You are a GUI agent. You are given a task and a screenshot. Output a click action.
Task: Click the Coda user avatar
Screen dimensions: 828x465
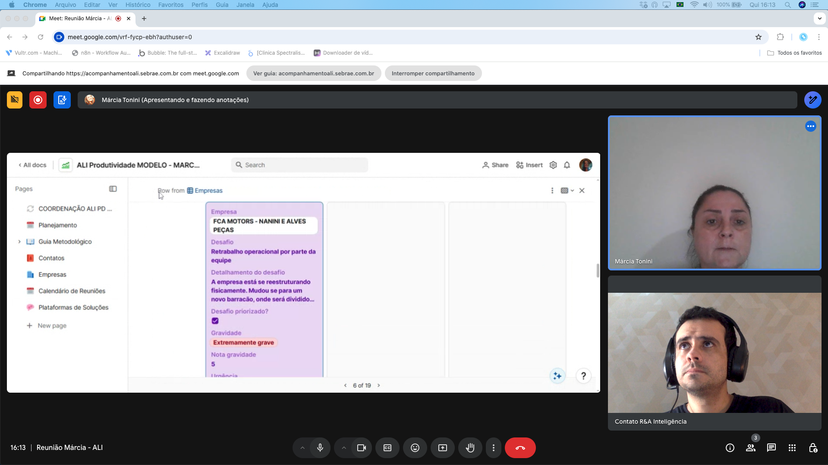pyautogui.click(x=586, y=165)
